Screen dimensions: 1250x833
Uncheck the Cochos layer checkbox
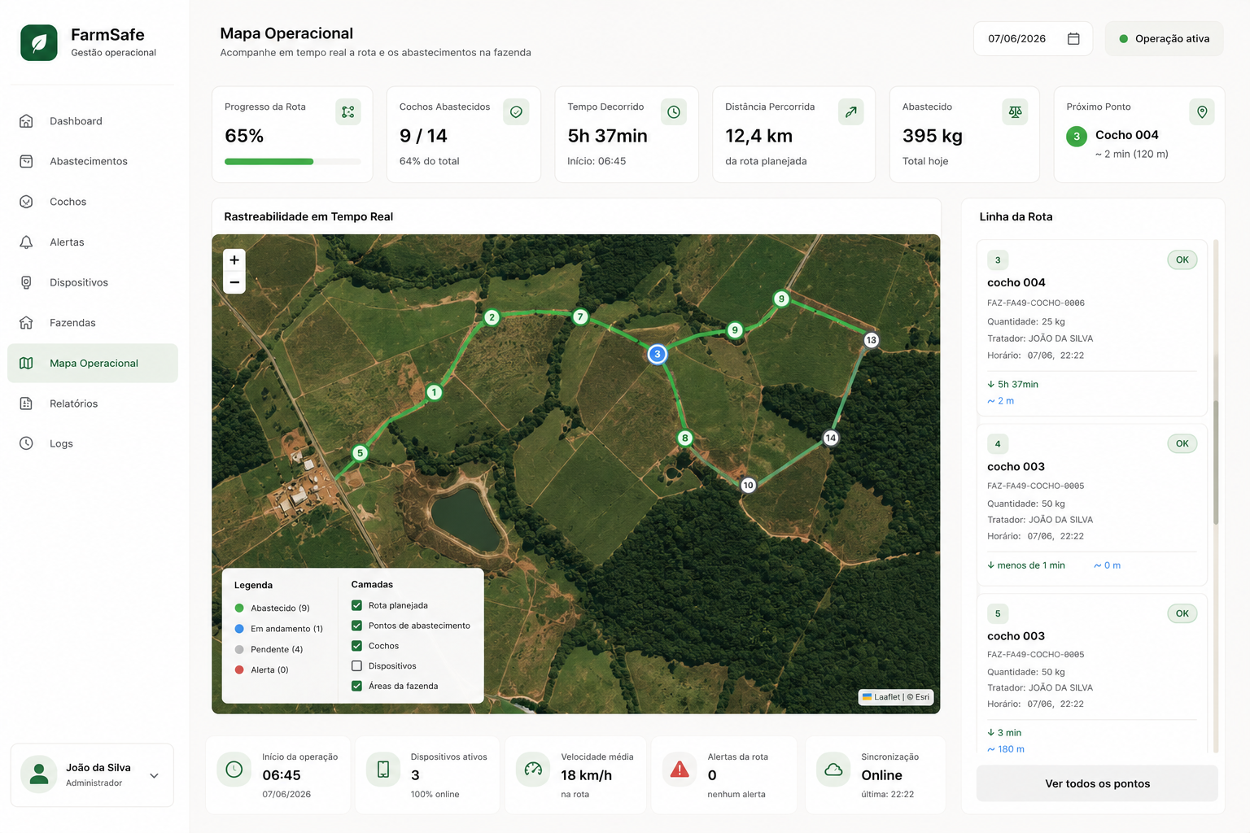coord(356,646)
